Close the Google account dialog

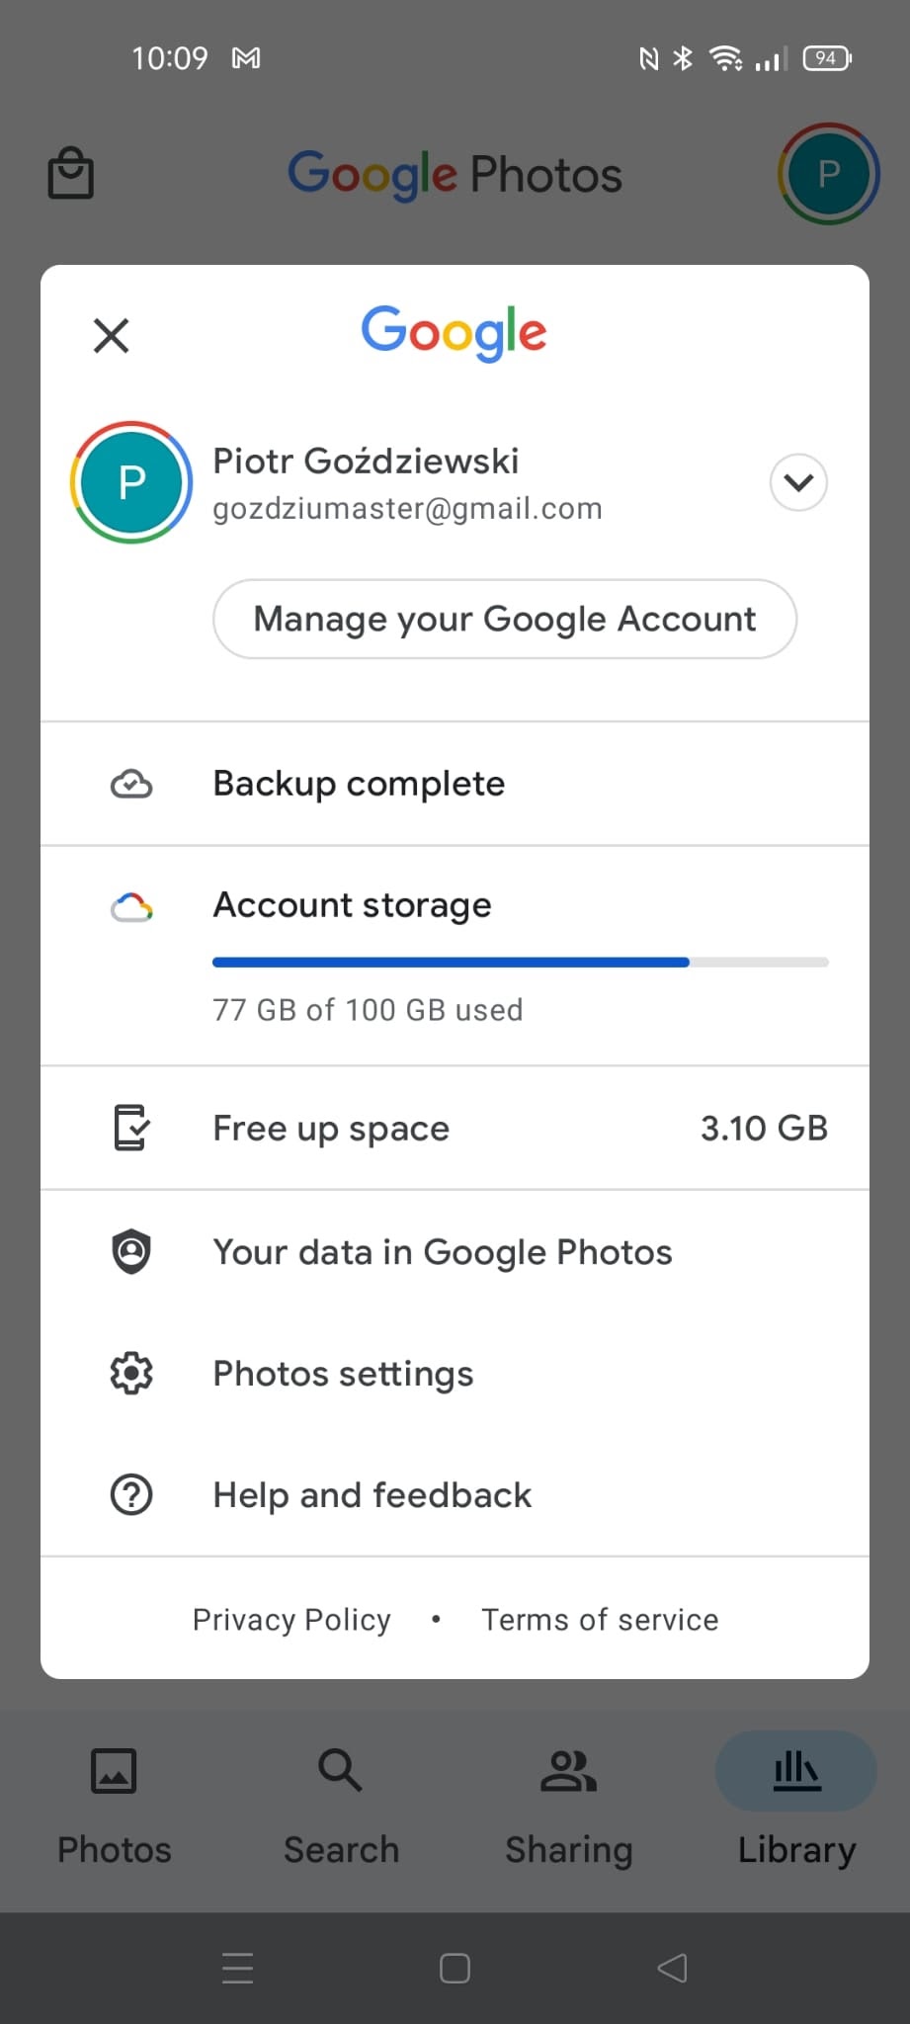click(111, 335)
